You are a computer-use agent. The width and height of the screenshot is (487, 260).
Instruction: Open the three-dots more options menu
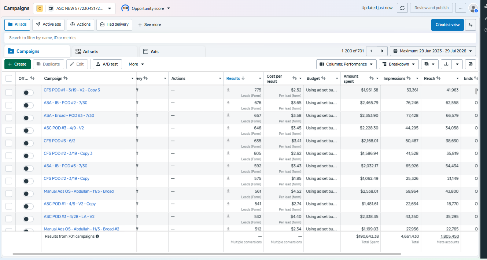point(461,8)
